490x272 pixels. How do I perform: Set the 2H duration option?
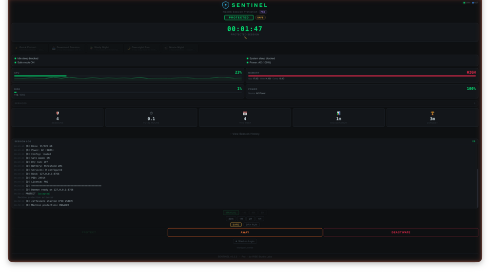250,219
